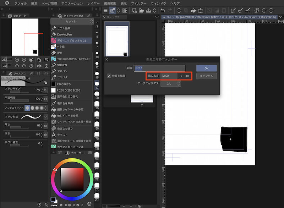Select the white R:255 G:255 B:255 swatch
This screenshot has height=208, width=284.
pyautogui.click(x=71, y=90)
